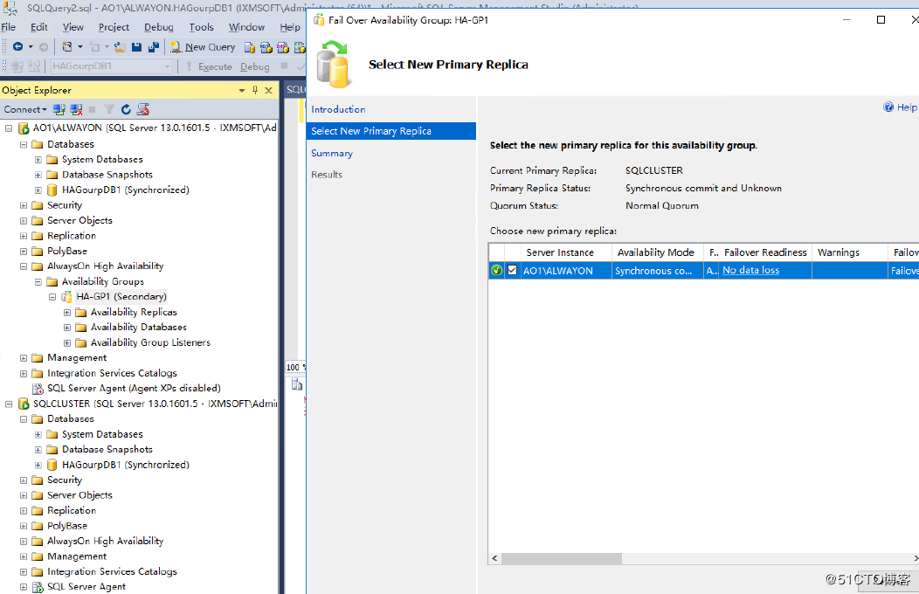Screen dimensions: 919x594
Task: Click the Disconnect server icon in Object Explorer
Action: coord(76,109)
